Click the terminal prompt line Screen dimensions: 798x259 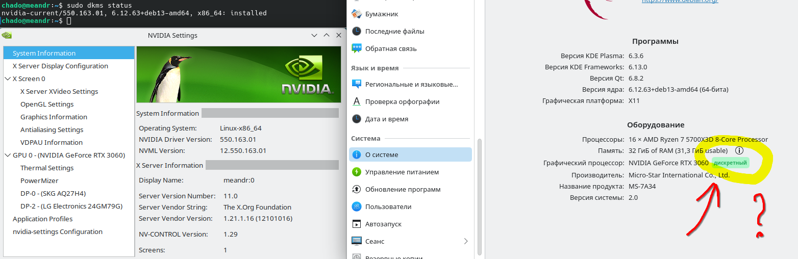pos(36,21)
